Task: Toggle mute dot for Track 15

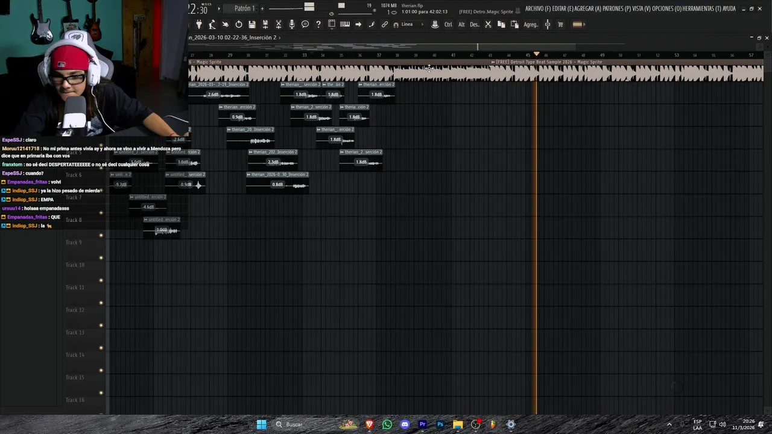Action: (101, 393)
